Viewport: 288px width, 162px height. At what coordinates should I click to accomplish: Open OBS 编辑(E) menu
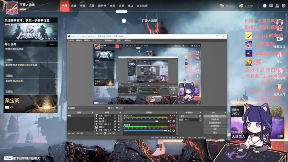79,40
